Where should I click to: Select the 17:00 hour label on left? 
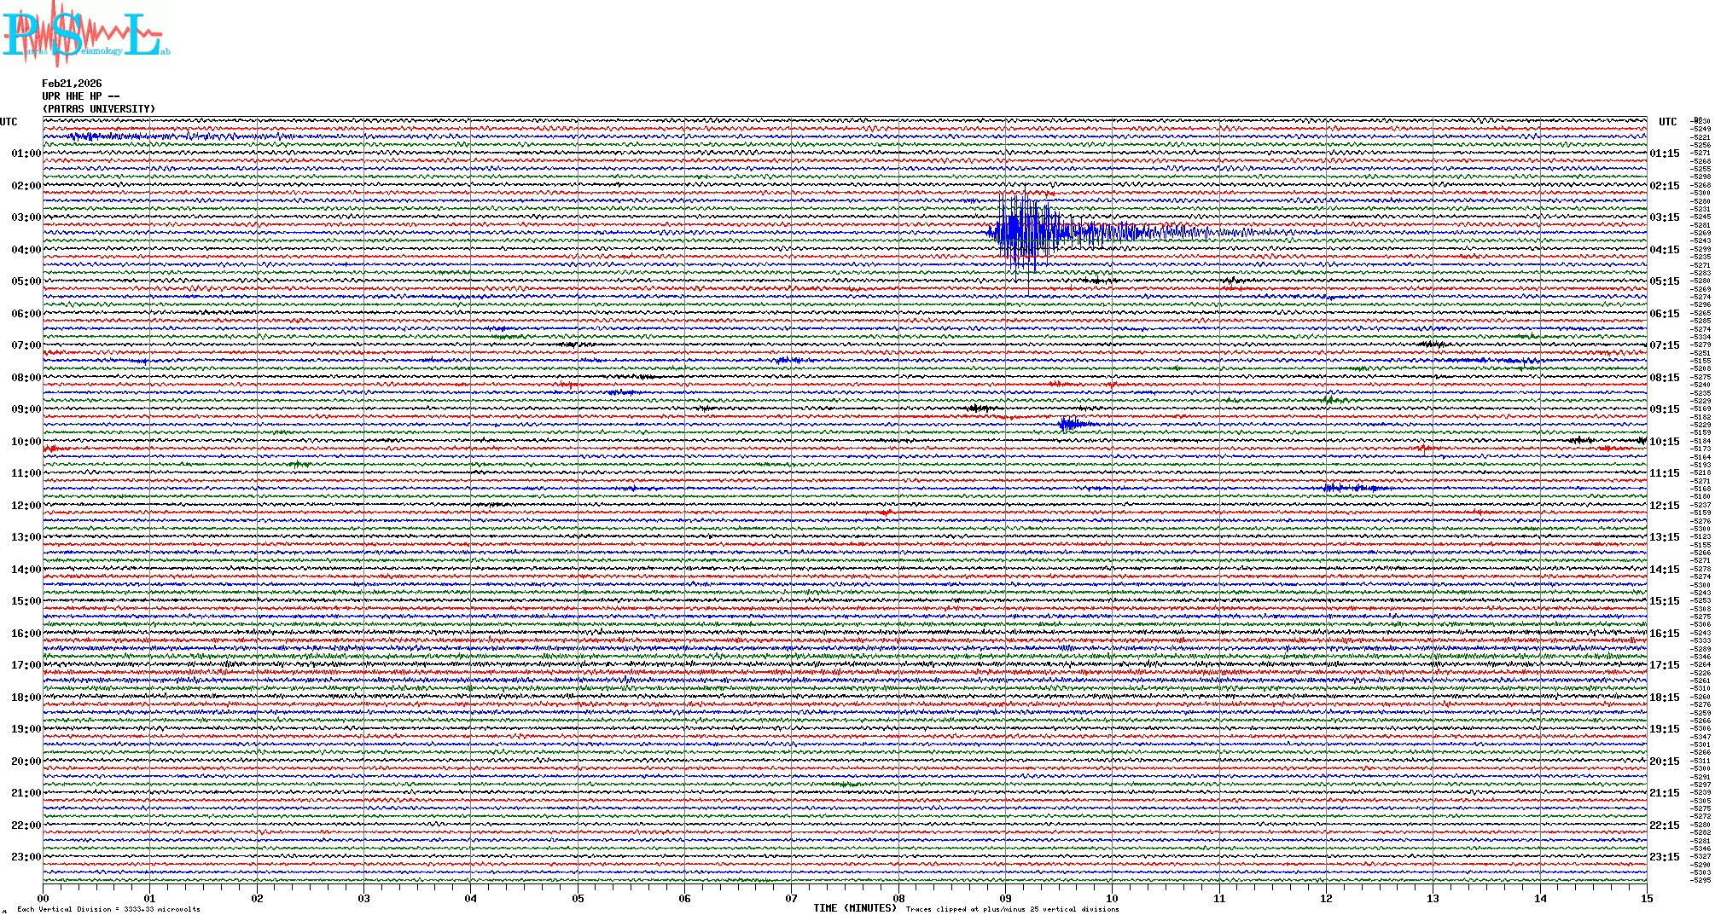26,665
